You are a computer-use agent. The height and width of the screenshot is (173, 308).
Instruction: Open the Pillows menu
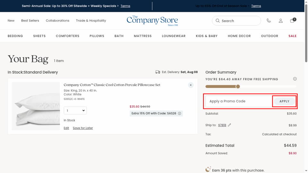pos(97,36)
